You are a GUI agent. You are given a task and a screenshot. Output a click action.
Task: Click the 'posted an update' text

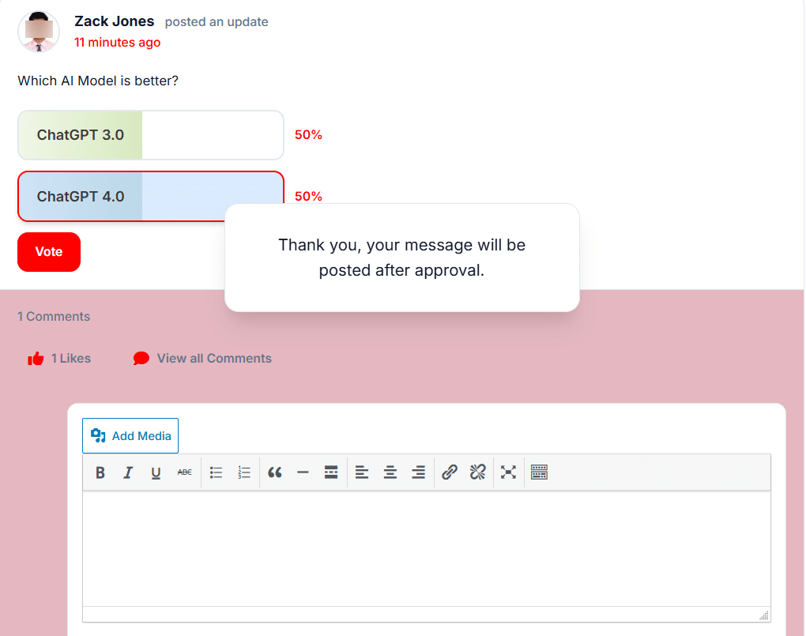pyautogui.click(x=217, y=22)
